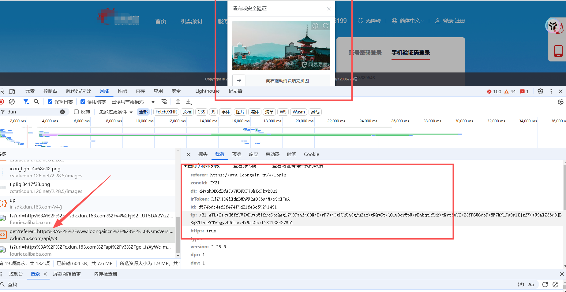Close the security verification captcha dialog
This screenshot has width=566, height=292.
[x=329, y=9]
